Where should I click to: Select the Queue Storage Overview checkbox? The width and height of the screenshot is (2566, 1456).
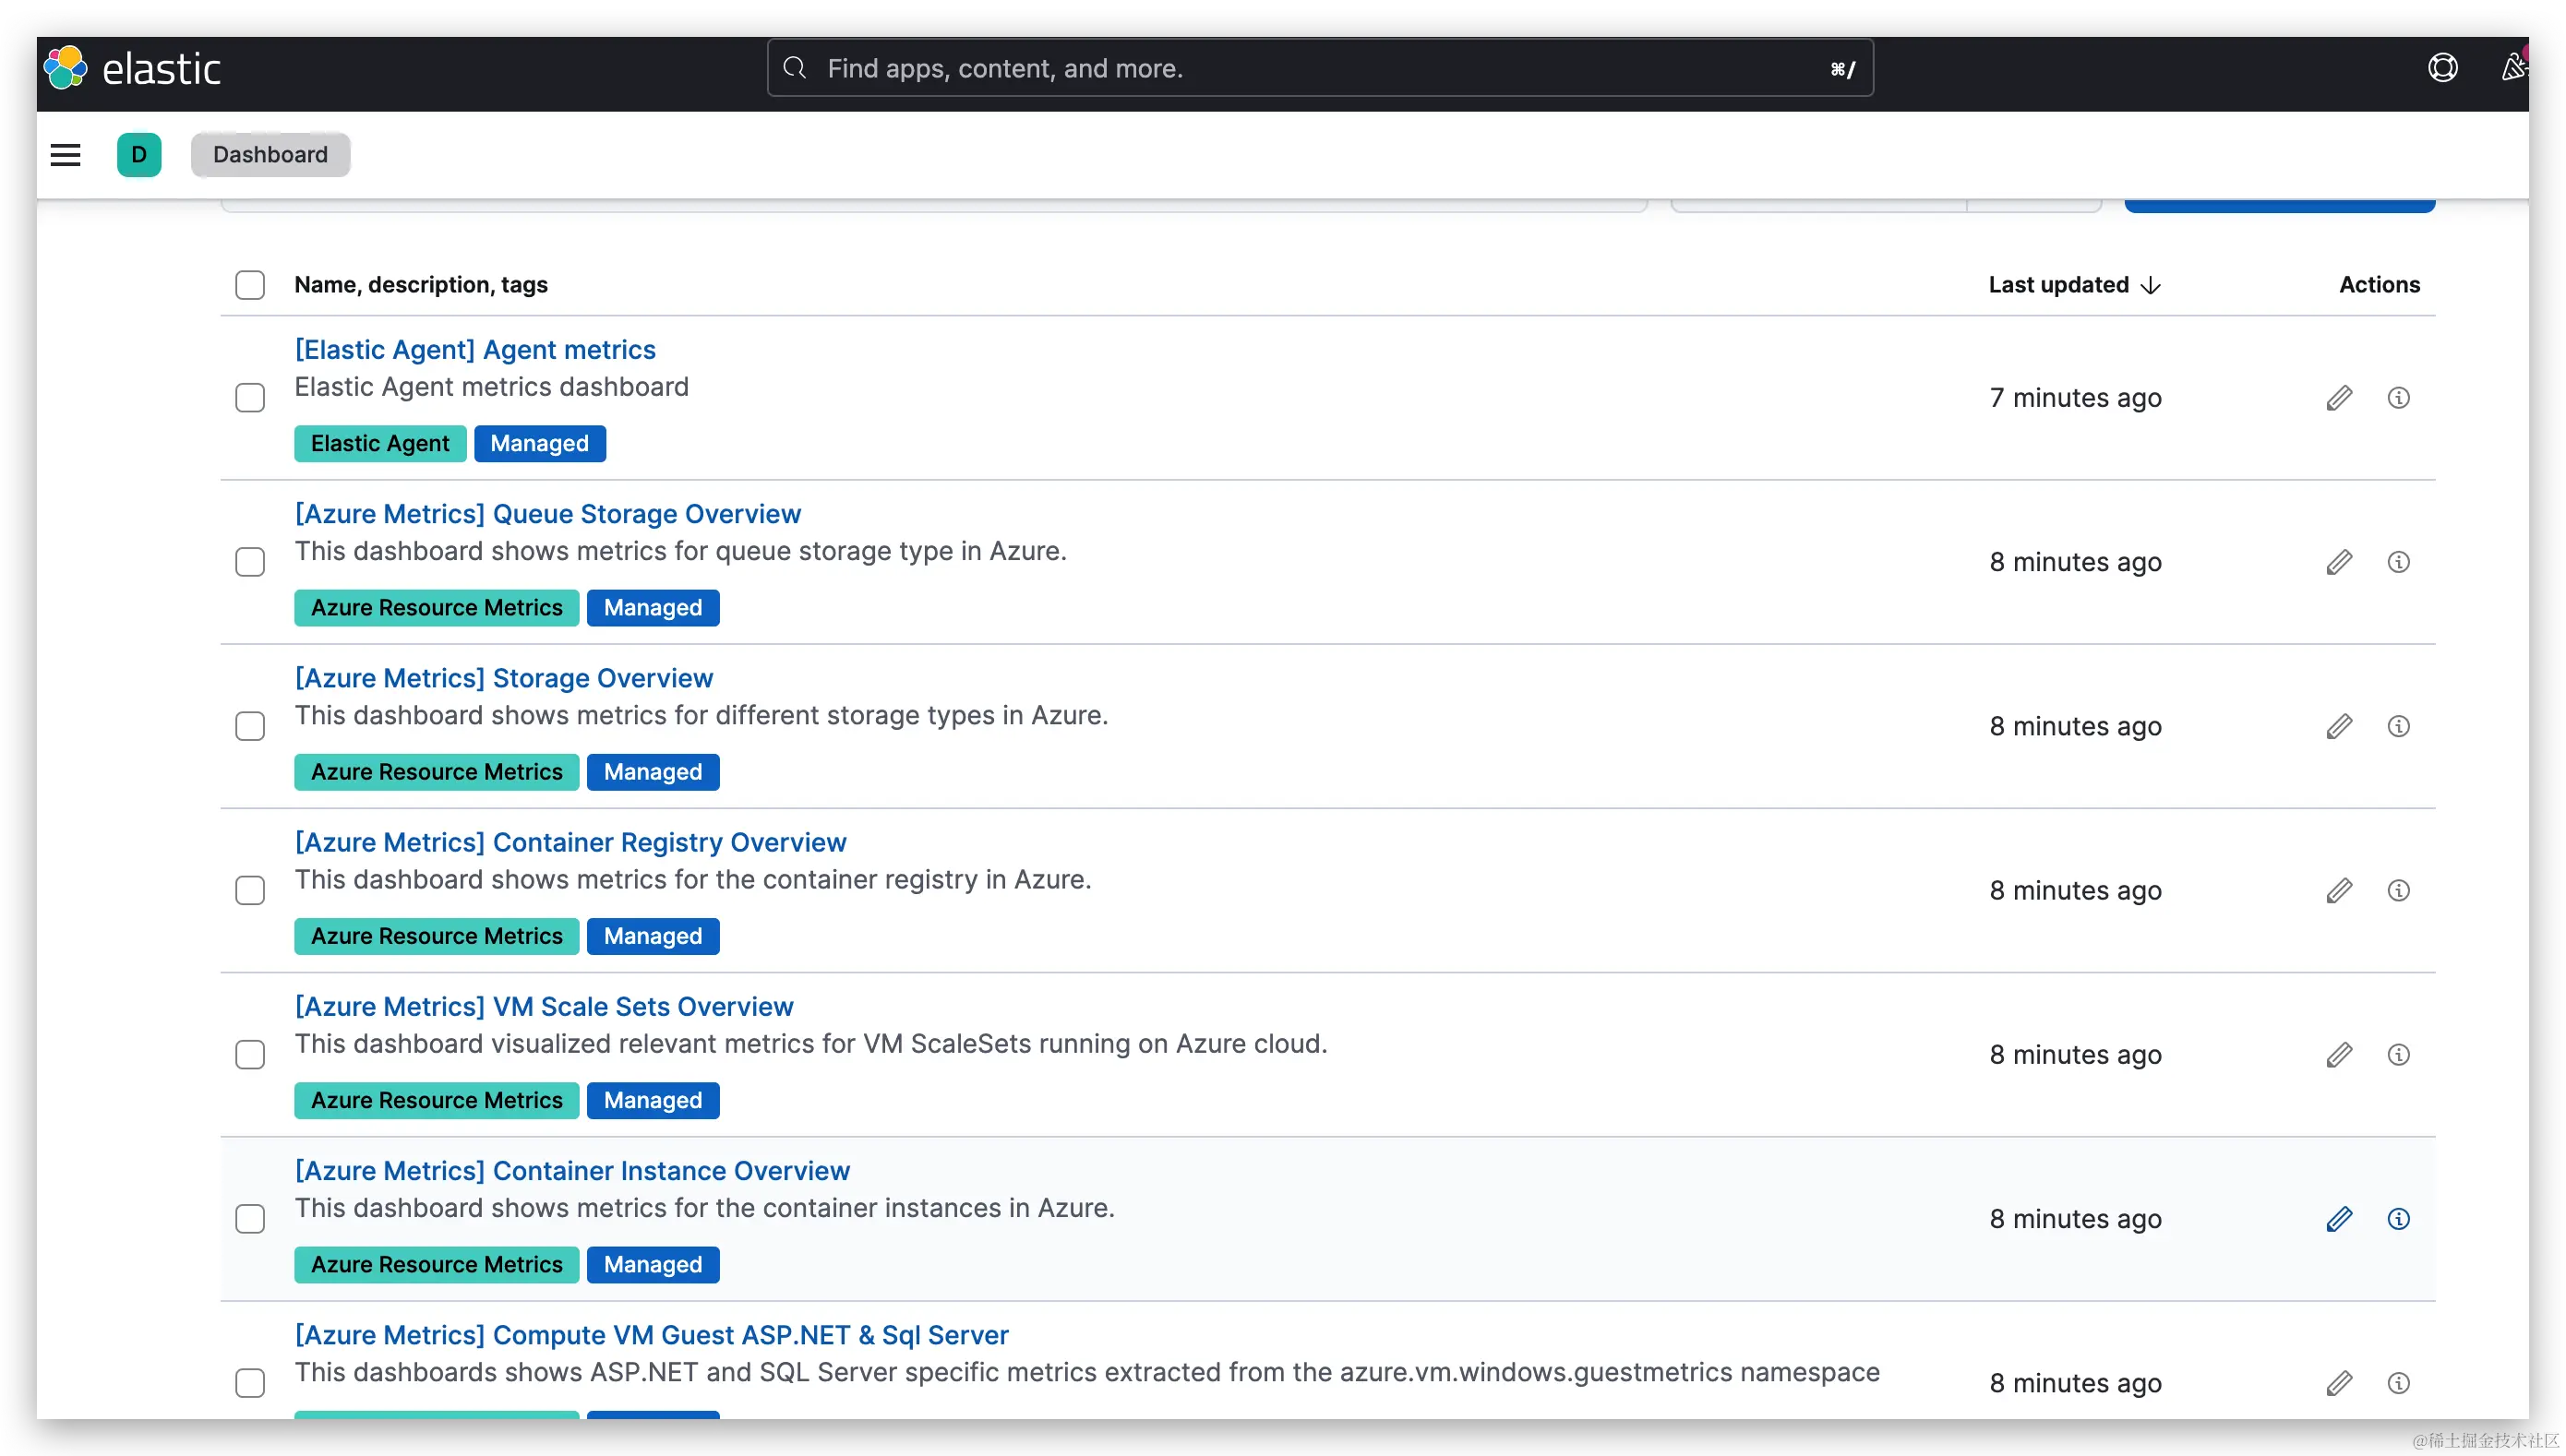(250, 562)
